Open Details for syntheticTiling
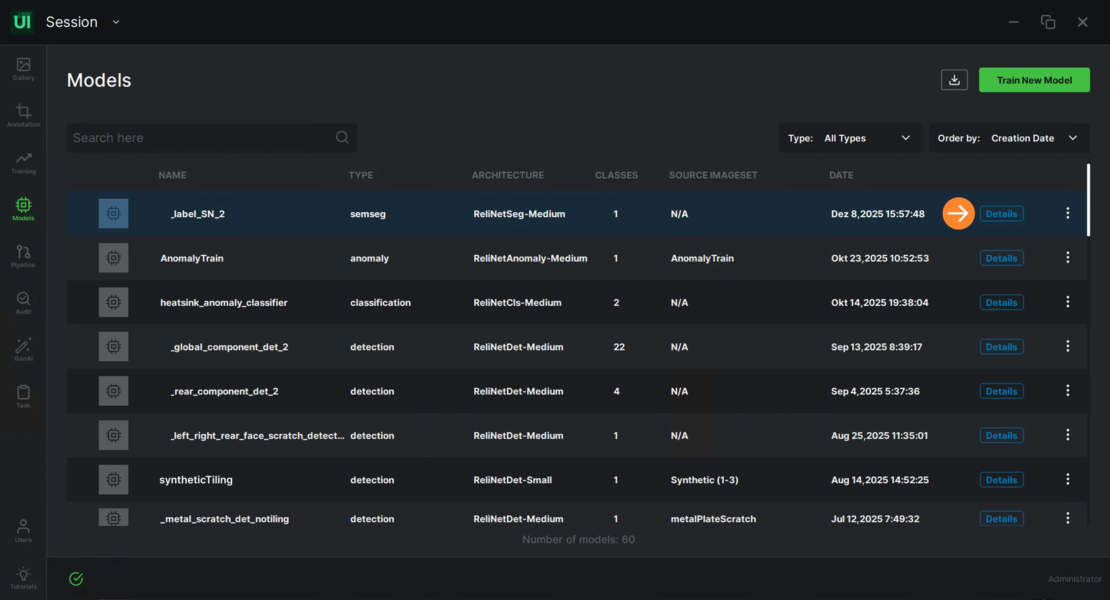1110x600 pixels. (x=1001, y=480)
